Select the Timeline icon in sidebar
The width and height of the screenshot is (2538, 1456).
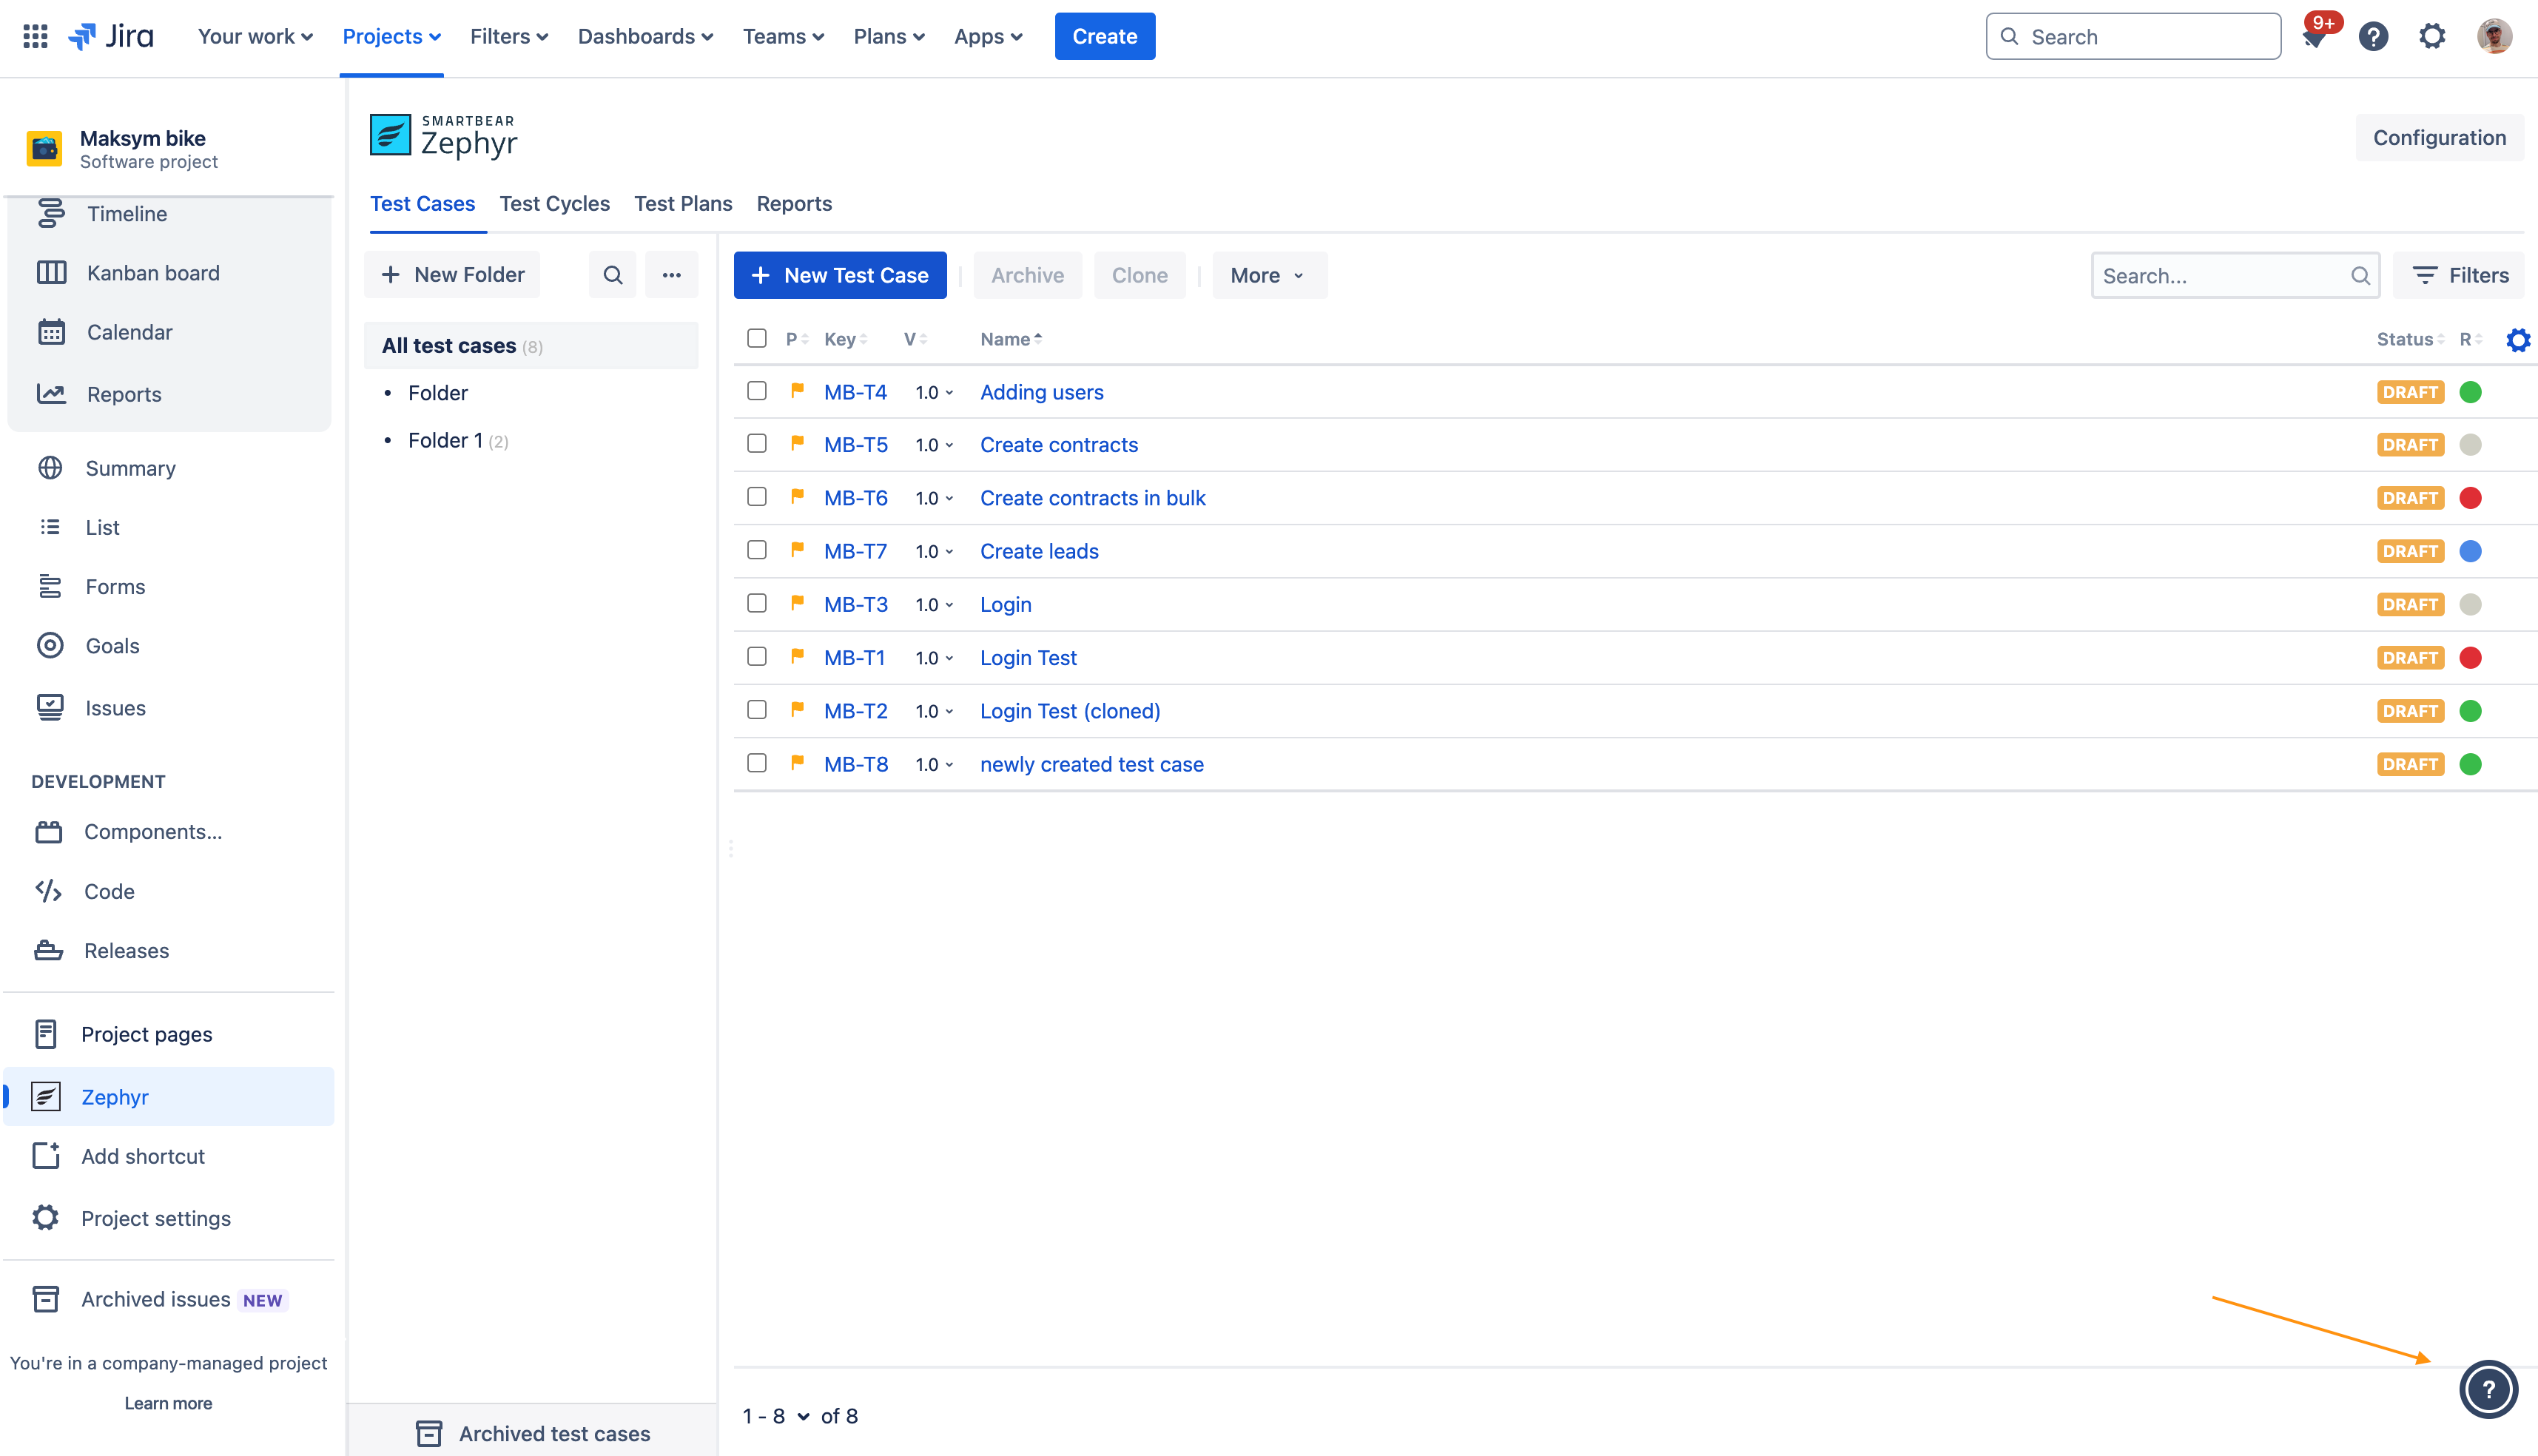pos(51,213)
